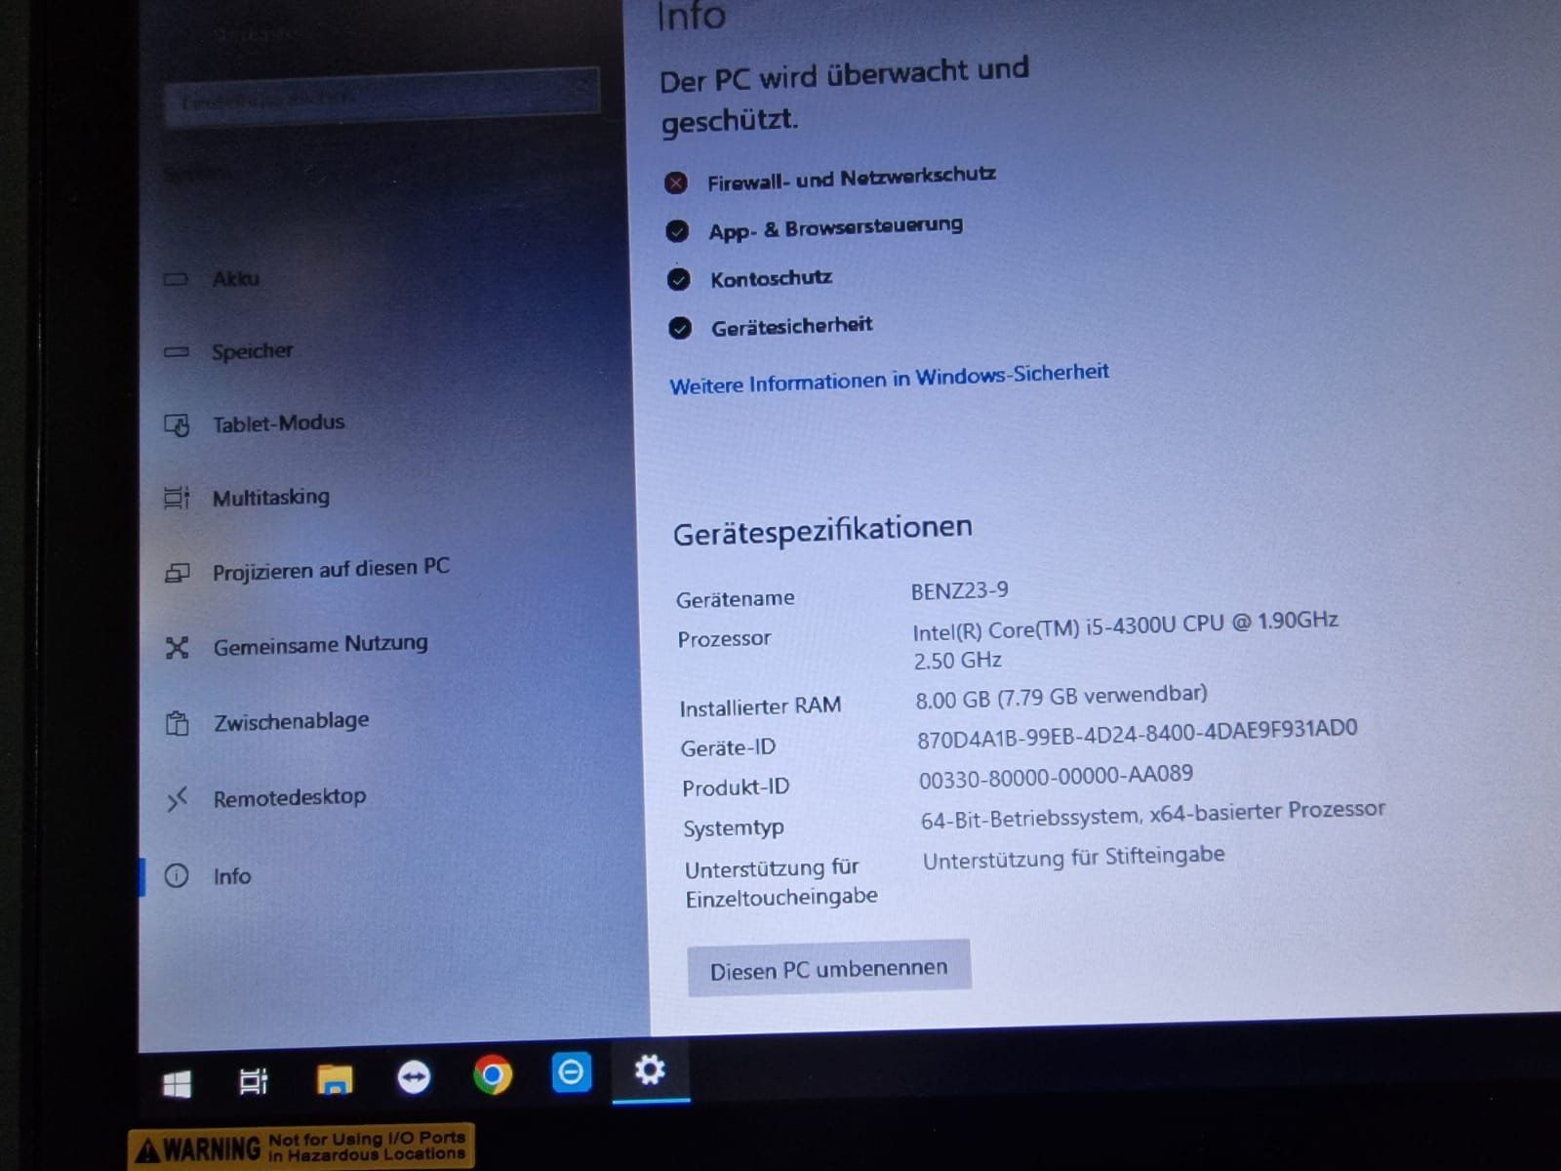The height and width of the screenshot is (1171, 1561).
Task: Open Multitasking settings
Action: click(x=270, y=498)
